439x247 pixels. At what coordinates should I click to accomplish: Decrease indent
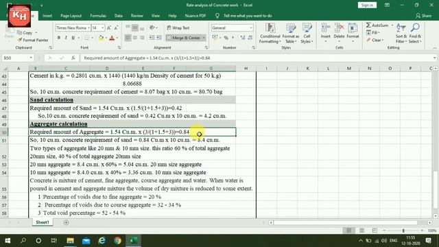[x=152, y=38]
